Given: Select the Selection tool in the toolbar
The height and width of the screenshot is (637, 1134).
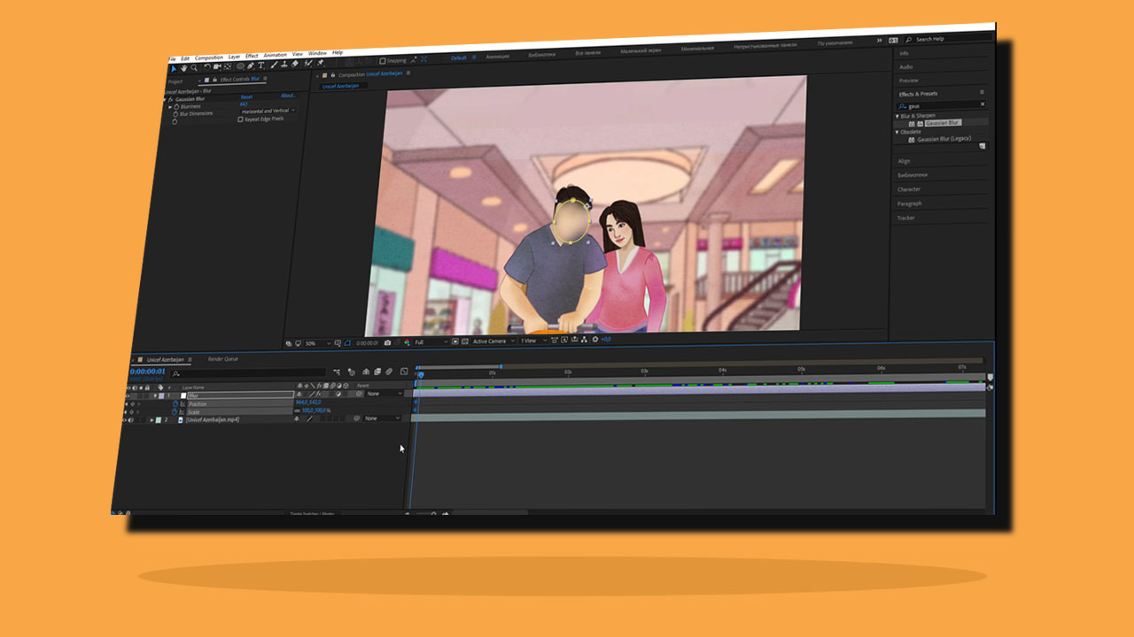Looking at the screenshot, I should coord(173,68).
